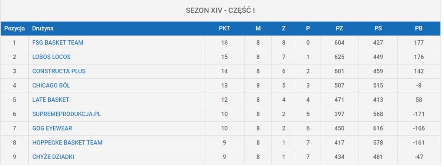The image size is (444, 167).
Task: Open the FSG BASKET TEAM team link
Action: (58, 43)
